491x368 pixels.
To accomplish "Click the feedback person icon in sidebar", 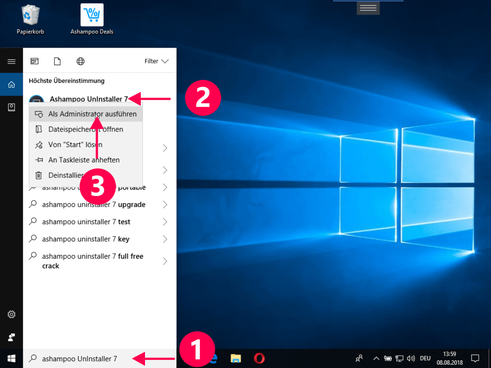I will point(12,337).
